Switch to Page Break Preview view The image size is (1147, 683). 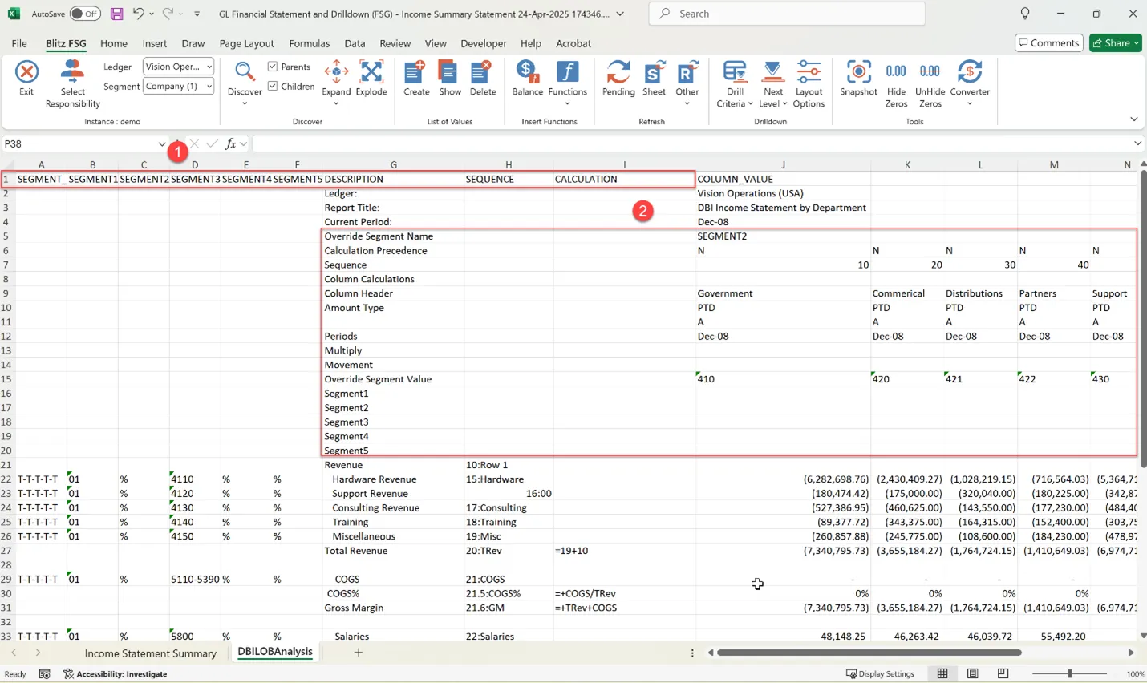click(x=1003, y=673)
